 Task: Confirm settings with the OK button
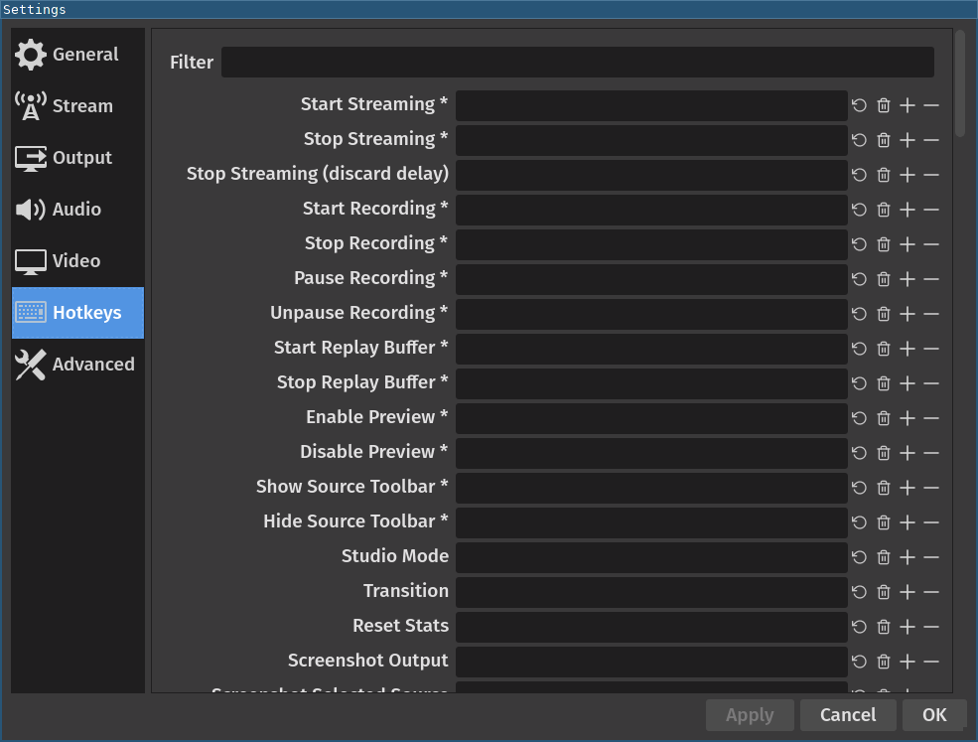pos(933,714)
